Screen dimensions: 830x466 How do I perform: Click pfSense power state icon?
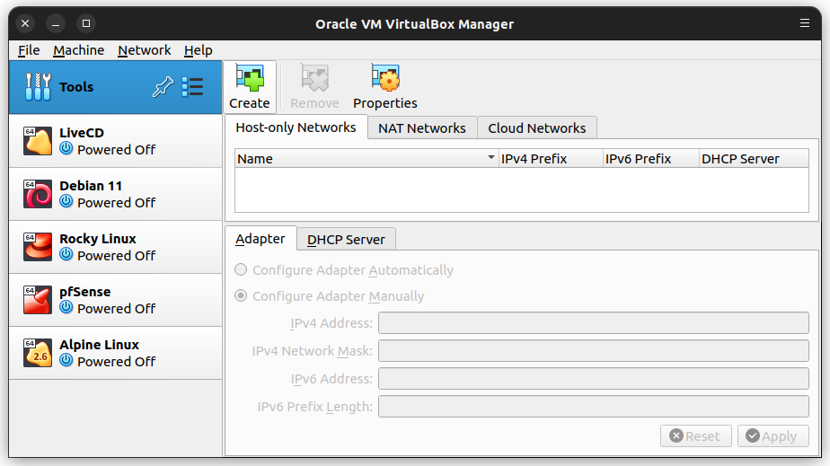(66, 307)
